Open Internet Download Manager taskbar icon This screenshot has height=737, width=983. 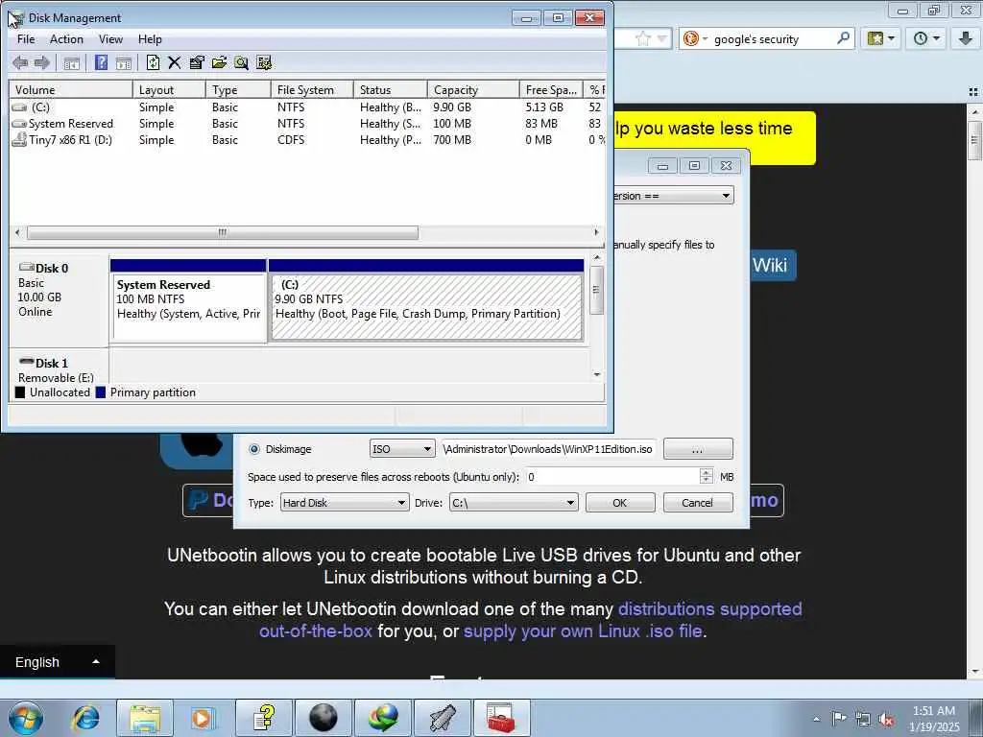tap(383, 718)
